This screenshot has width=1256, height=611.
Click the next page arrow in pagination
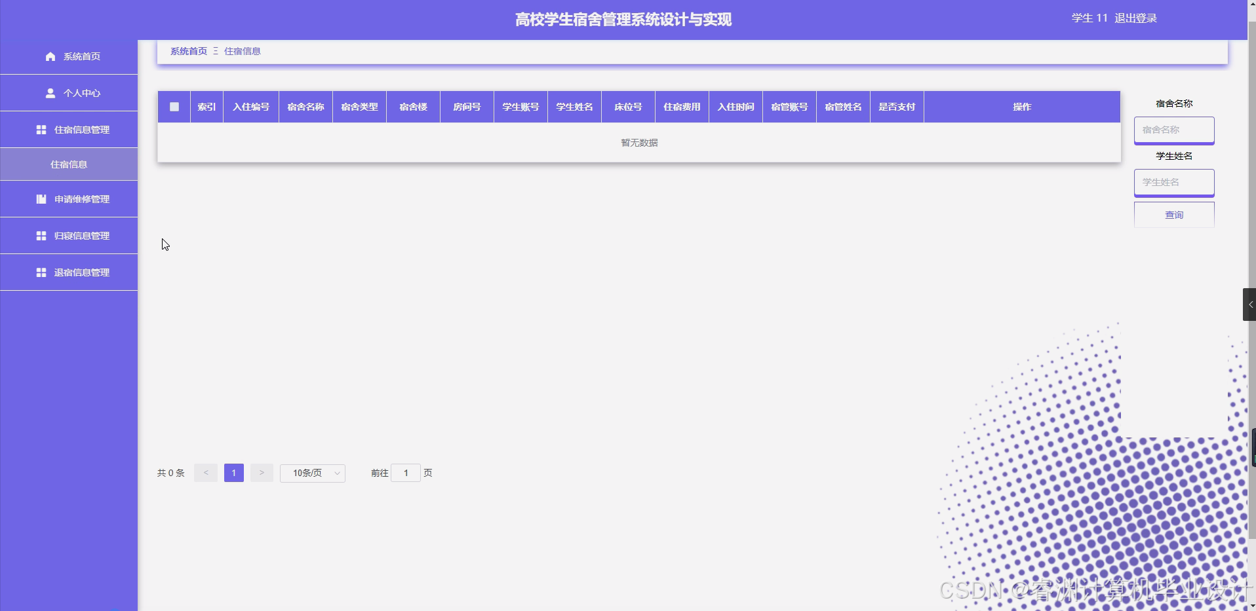[x=262, y=472]
